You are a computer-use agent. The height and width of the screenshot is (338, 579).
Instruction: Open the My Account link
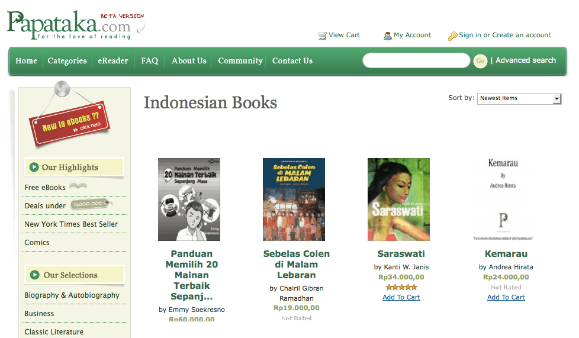pyautogui.click(x=412, y=35)
